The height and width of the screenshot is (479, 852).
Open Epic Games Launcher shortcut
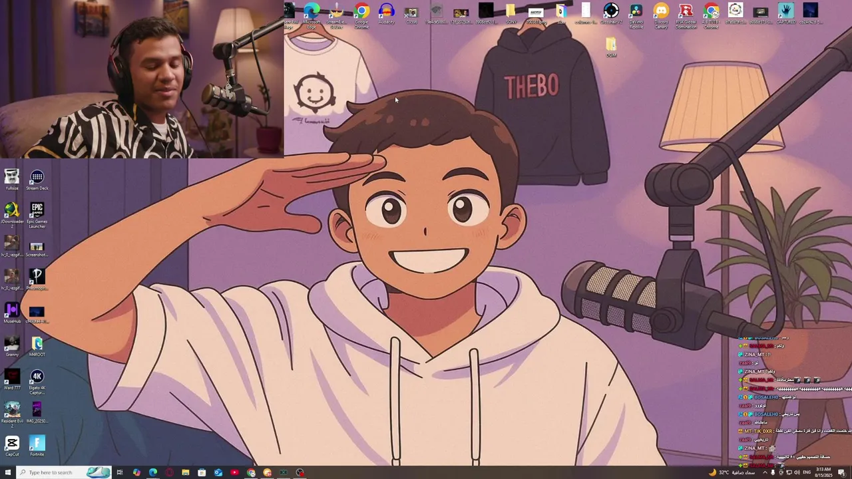click(x=37, y=216)
